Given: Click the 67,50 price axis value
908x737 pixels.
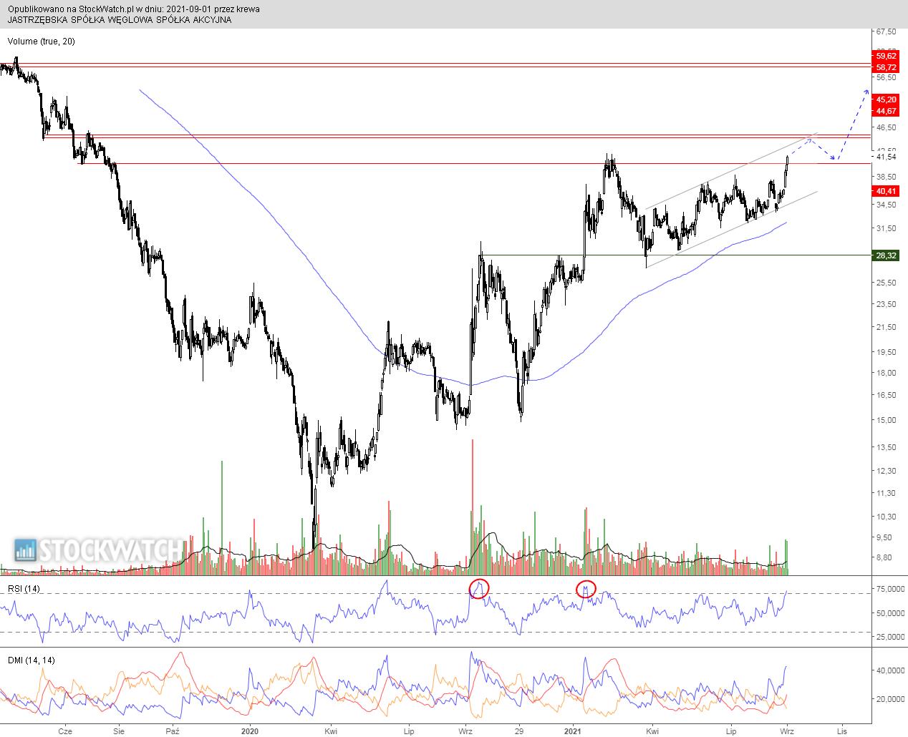Looking at the screenshot, I should 886,31.
